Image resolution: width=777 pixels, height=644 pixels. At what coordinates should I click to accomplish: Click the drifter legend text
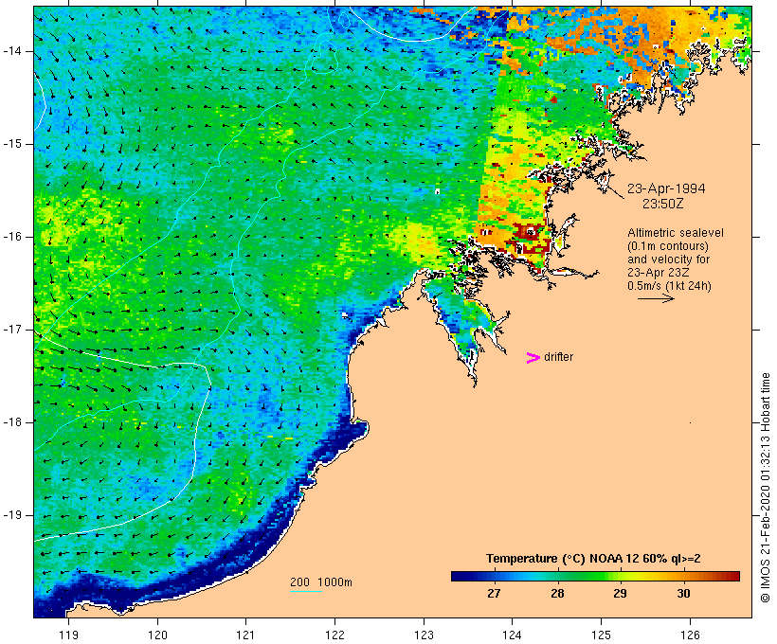pyautogui.click(x=558, y=357)
